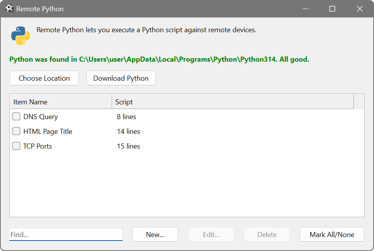Check the HTML Page Title script
The image size is (374, 251).
(16, 131)
